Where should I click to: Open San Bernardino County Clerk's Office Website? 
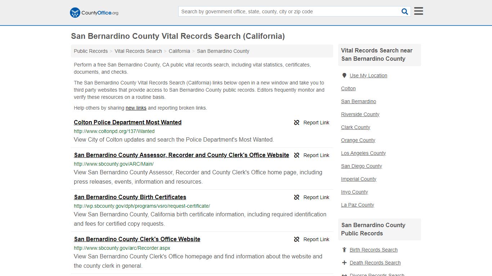[137, 239]
